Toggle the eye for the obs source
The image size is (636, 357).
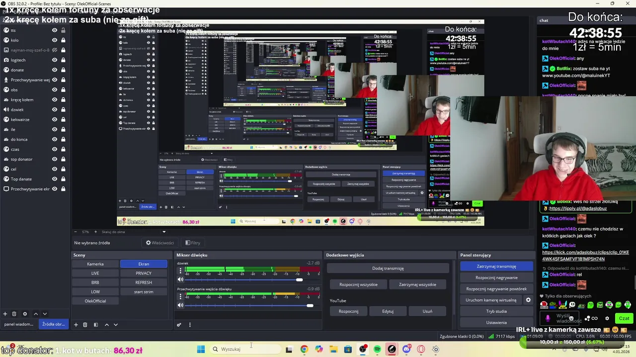[55, 90]
